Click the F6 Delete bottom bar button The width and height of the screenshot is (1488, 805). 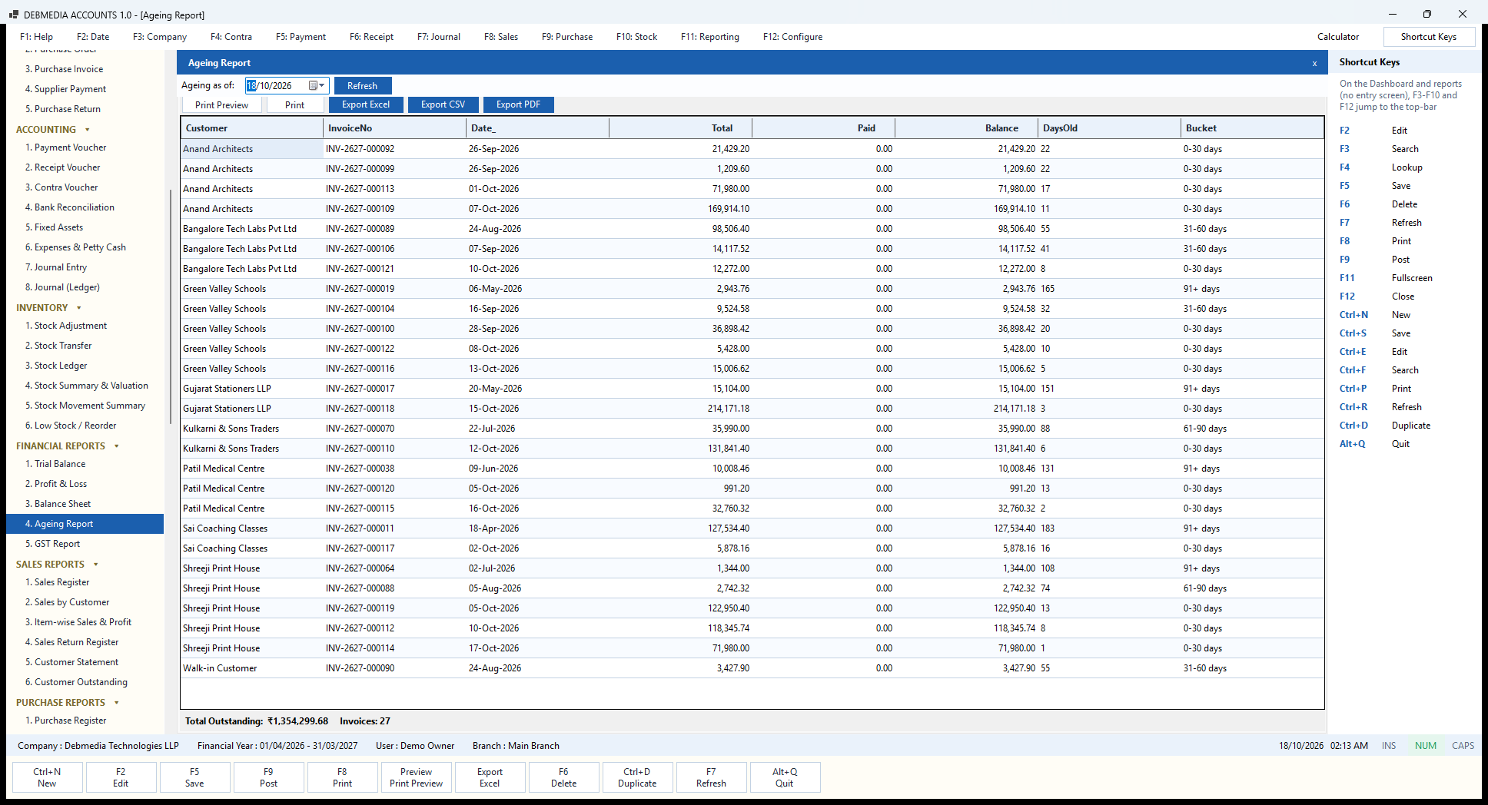tap(563, 777)
